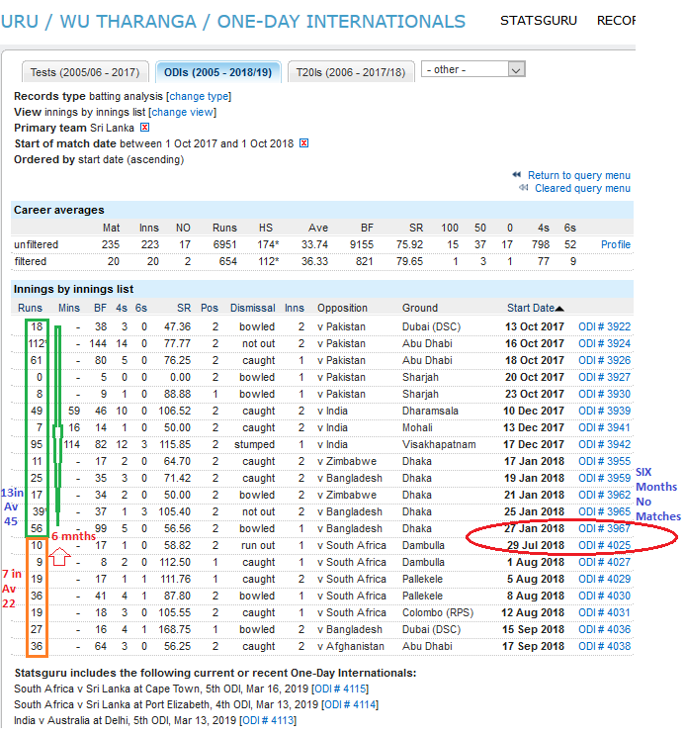Select the 'Visakhapatnam' ground cell
The height and width of the screenshot is (736, 686).
[439, 444]
